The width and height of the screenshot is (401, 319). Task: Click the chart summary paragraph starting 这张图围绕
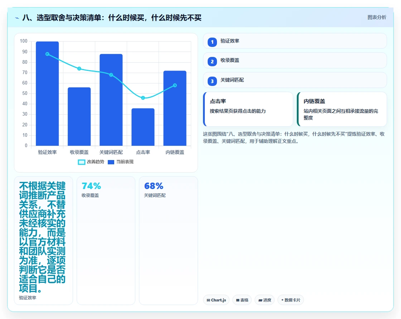[294, 137]
